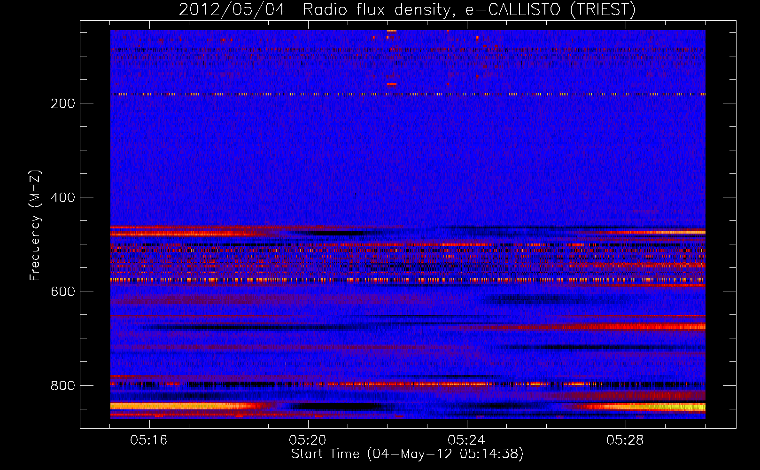Click the 600 frequency tick label
760x470 pixels.
[x=63, y=291]
